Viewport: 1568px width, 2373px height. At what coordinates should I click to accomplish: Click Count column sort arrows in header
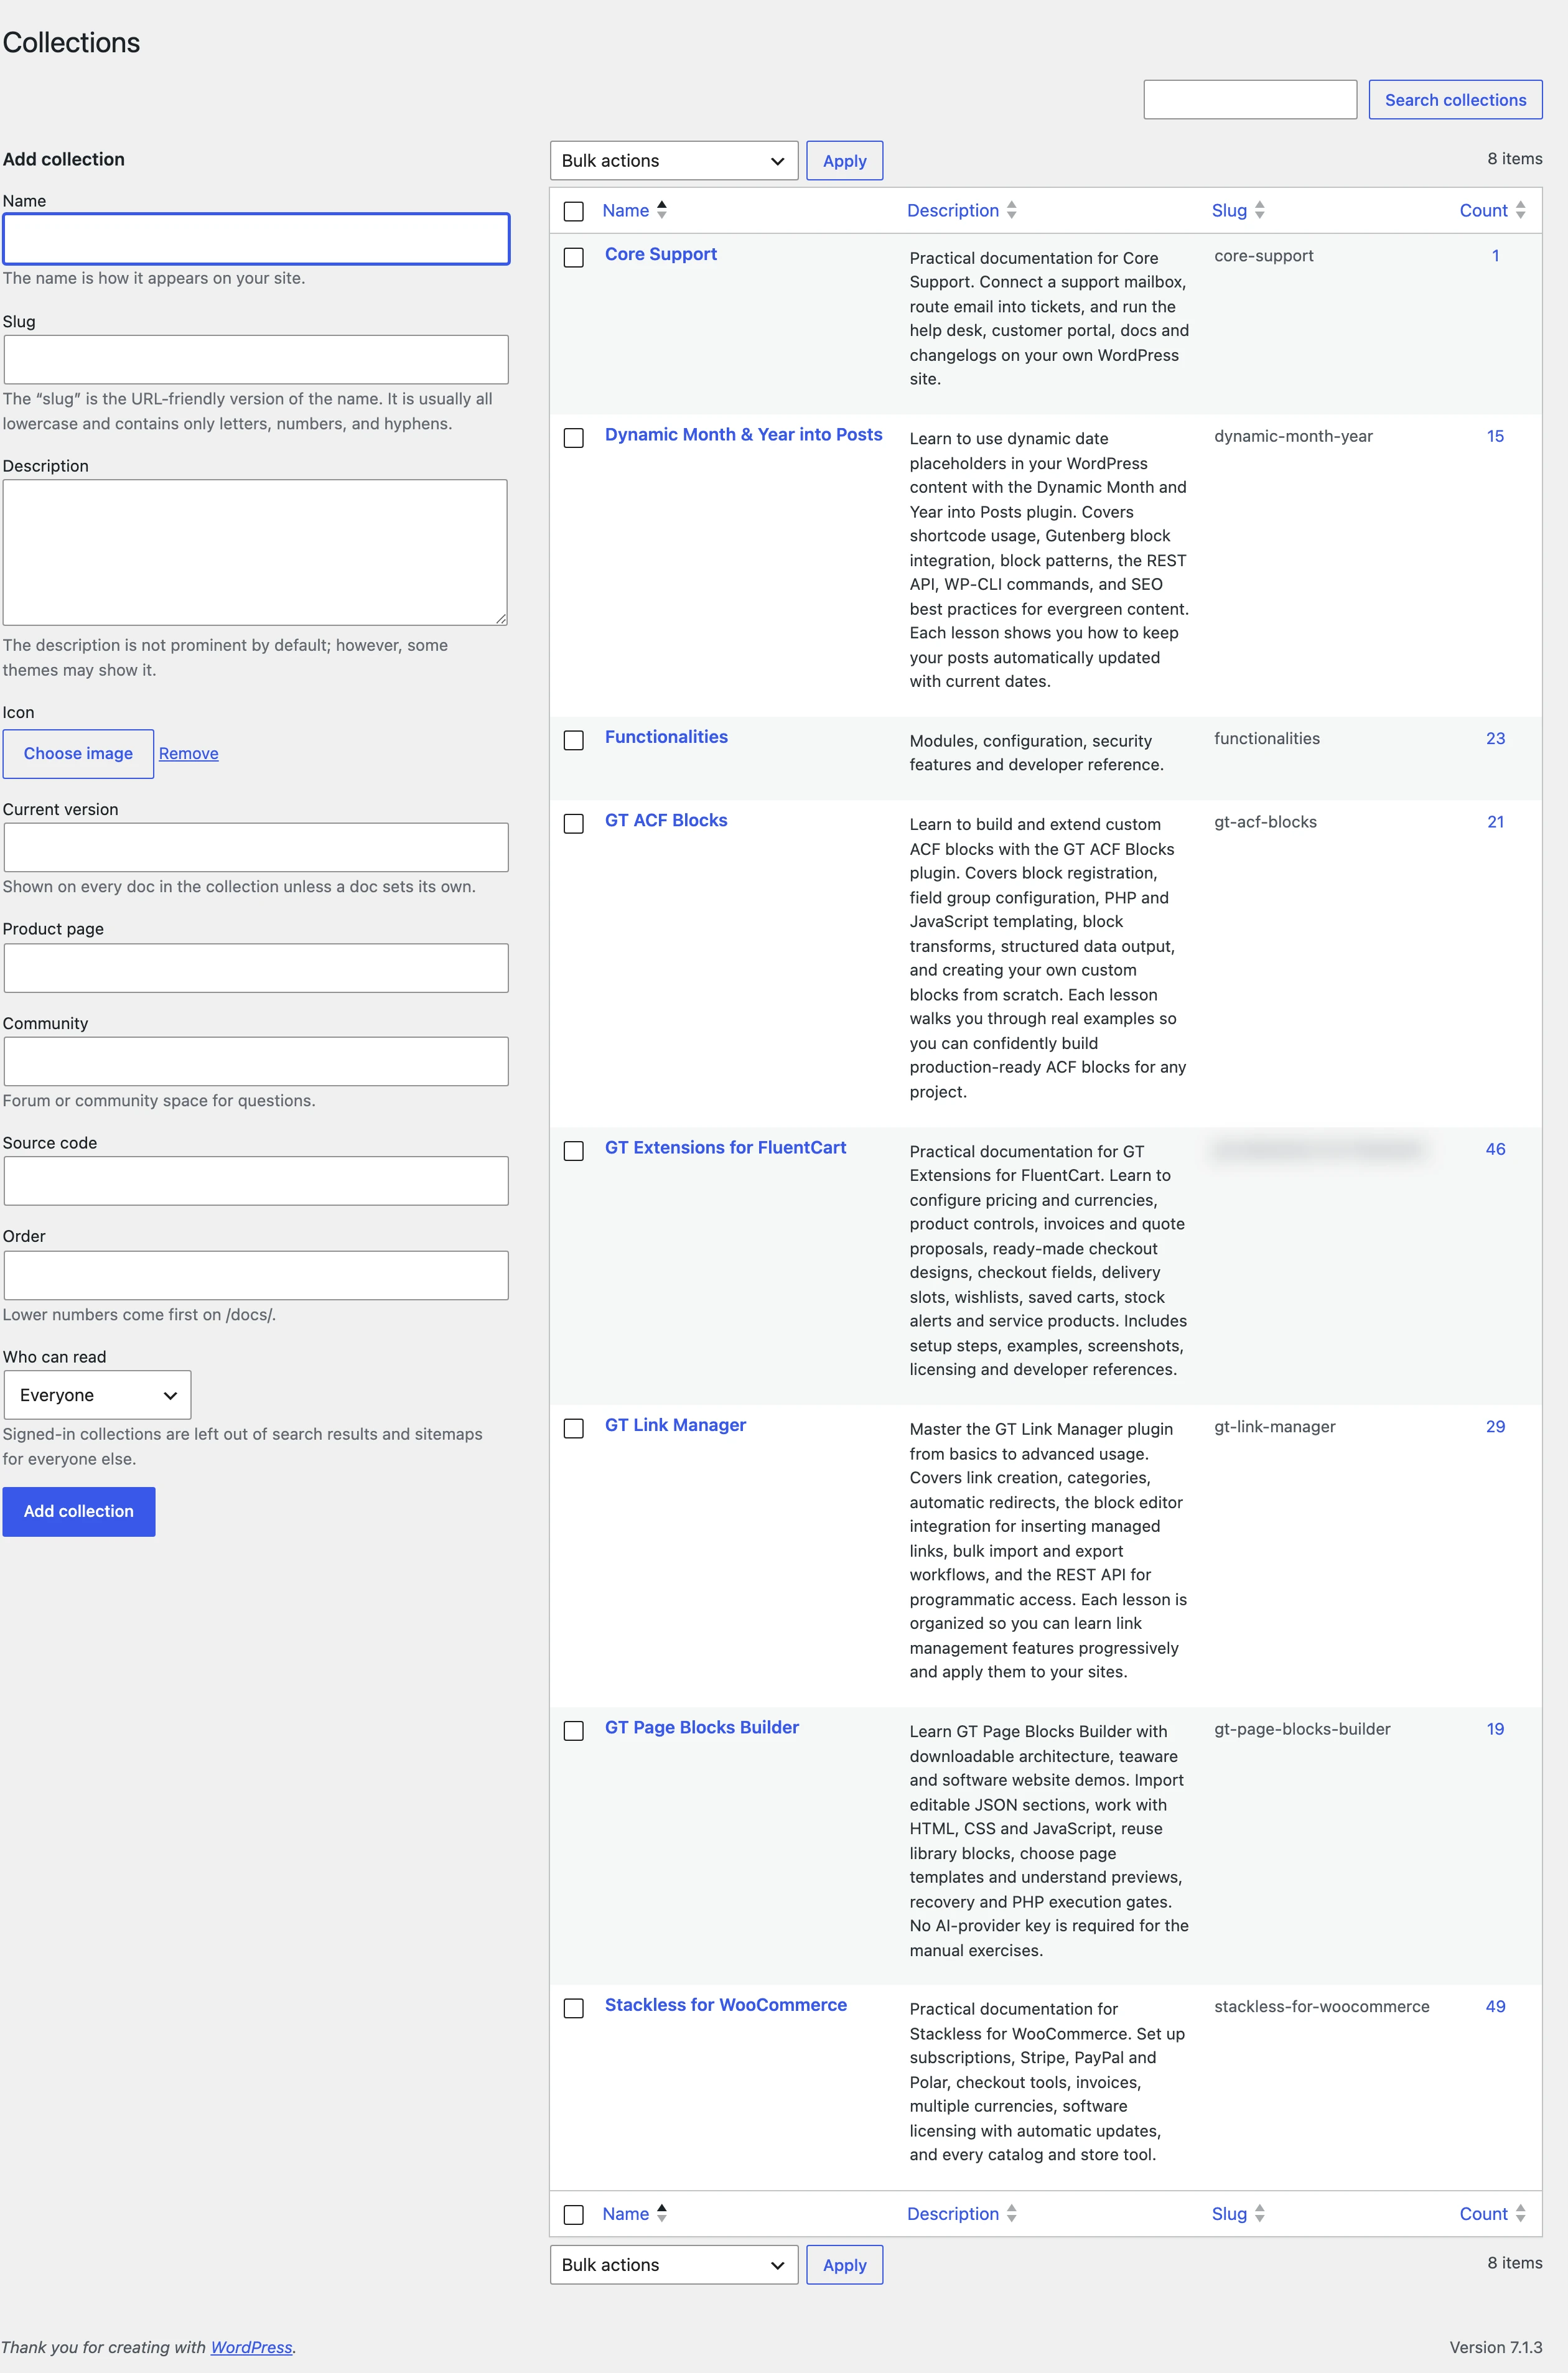pyautogui.click(x=1520, y=210)
